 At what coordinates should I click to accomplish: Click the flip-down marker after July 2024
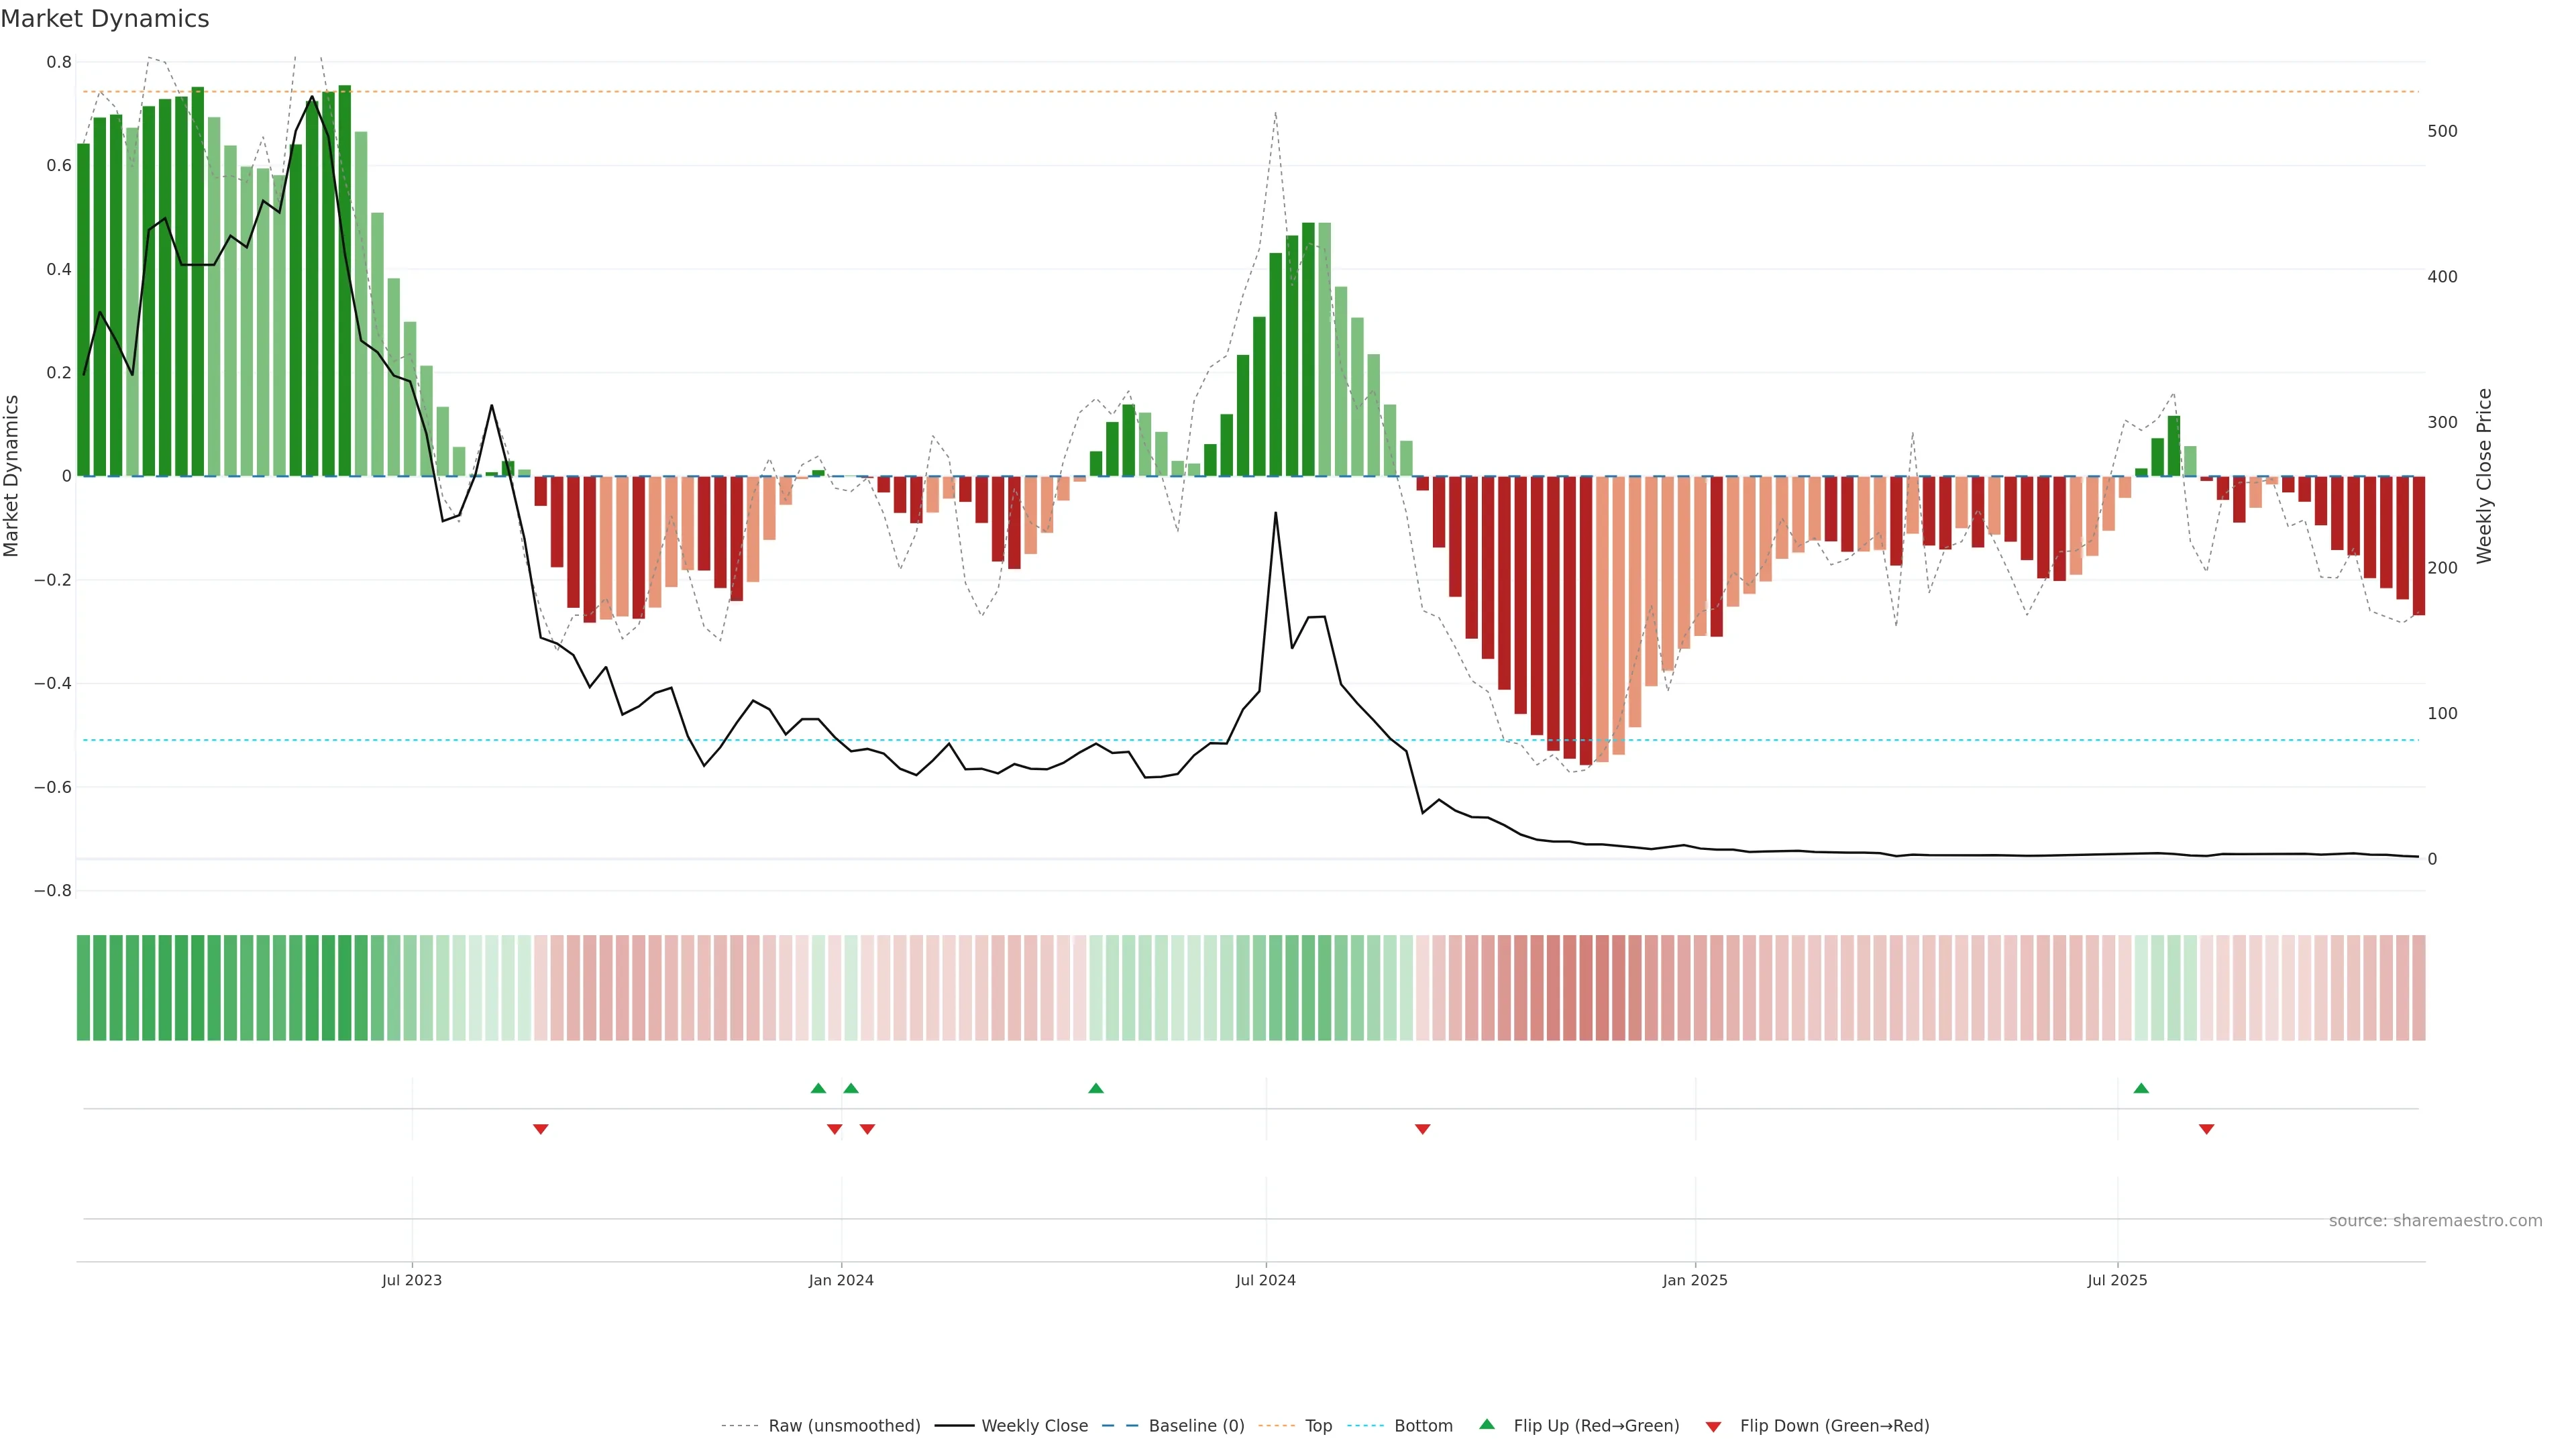click(x=1422, y=1129)
